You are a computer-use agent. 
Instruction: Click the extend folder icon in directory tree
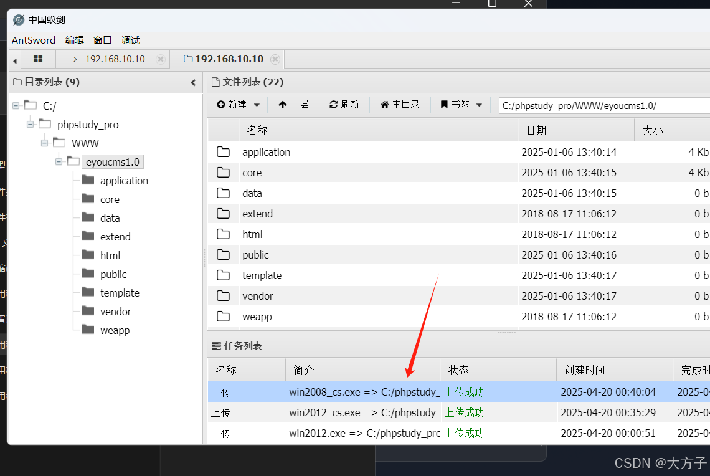pyautogui.click(x=88, y=236)
